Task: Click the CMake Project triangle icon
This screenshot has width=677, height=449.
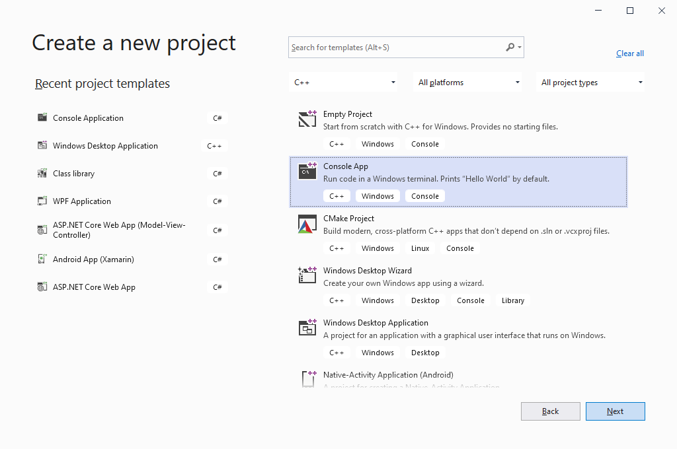Action: pos(307,224)
